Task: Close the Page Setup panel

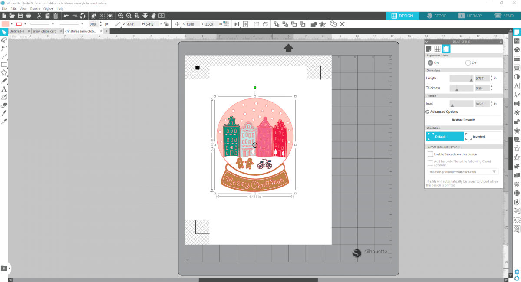Action: pos(501,42)
